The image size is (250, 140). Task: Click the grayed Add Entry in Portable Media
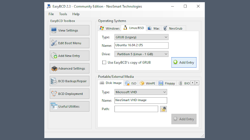(184, 119)
